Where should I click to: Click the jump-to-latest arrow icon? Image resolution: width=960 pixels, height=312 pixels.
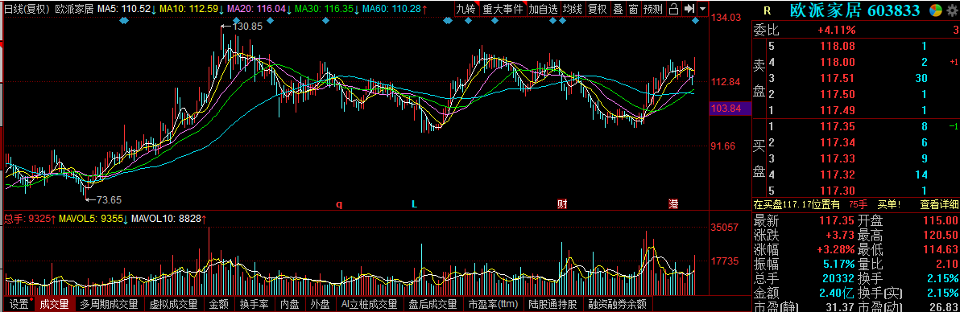click(689, 9)
